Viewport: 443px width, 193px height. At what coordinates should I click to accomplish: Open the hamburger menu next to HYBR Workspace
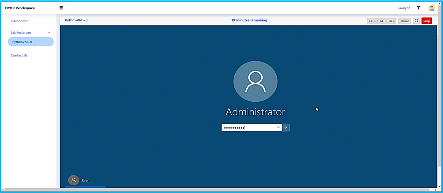pyautogui.click(x=61, y=8)
